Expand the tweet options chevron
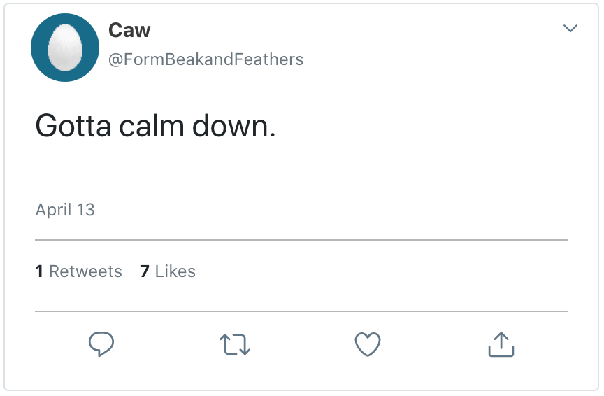Screen dimensions: 604x396 (x=570, y=29)
